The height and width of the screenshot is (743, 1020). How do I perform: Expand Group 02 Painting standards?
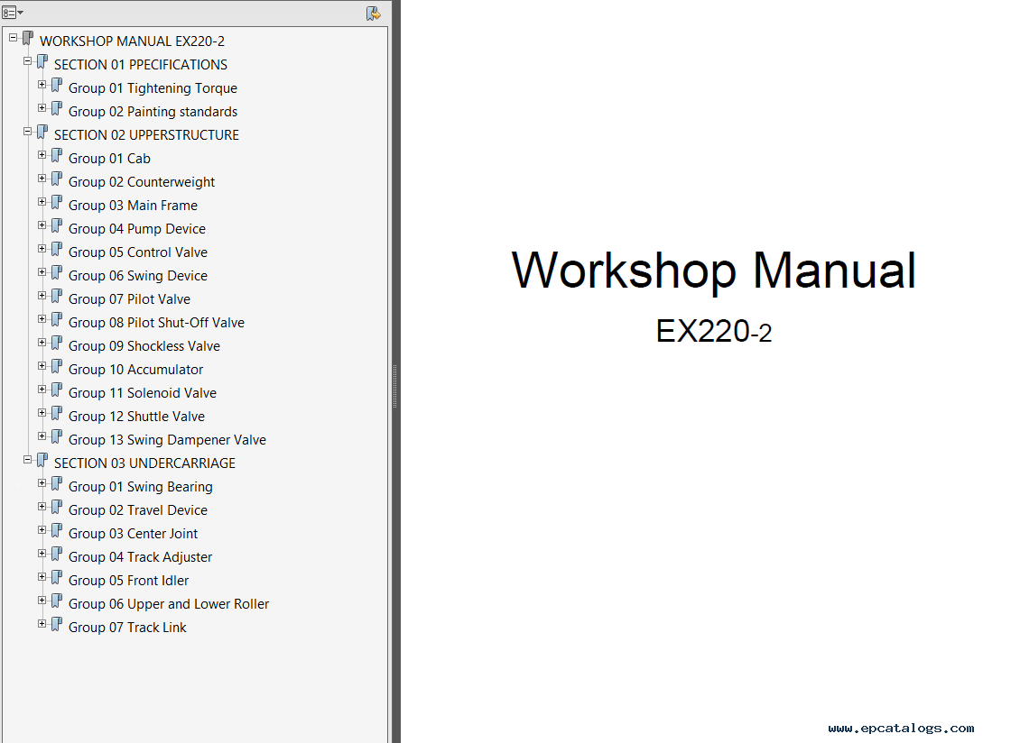pos(42,108)
